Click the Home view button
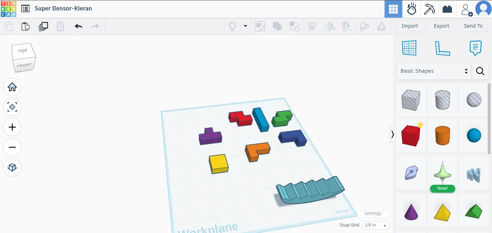Viewport: 492px width, 233px height. (12, 87)
